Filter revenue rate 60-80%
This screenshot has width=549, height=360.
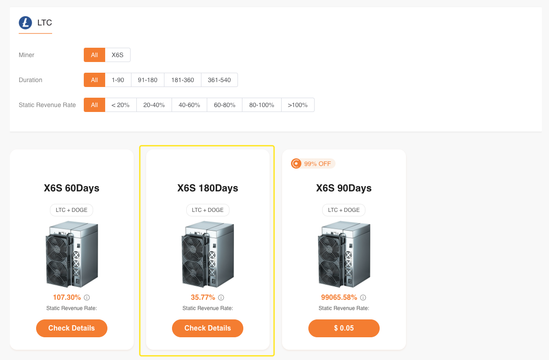[225, 105]
